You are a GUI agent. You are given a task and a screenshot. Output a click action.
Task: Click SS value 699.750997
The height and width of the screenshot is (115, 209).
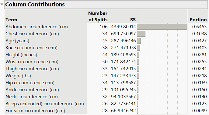(123, 34)
